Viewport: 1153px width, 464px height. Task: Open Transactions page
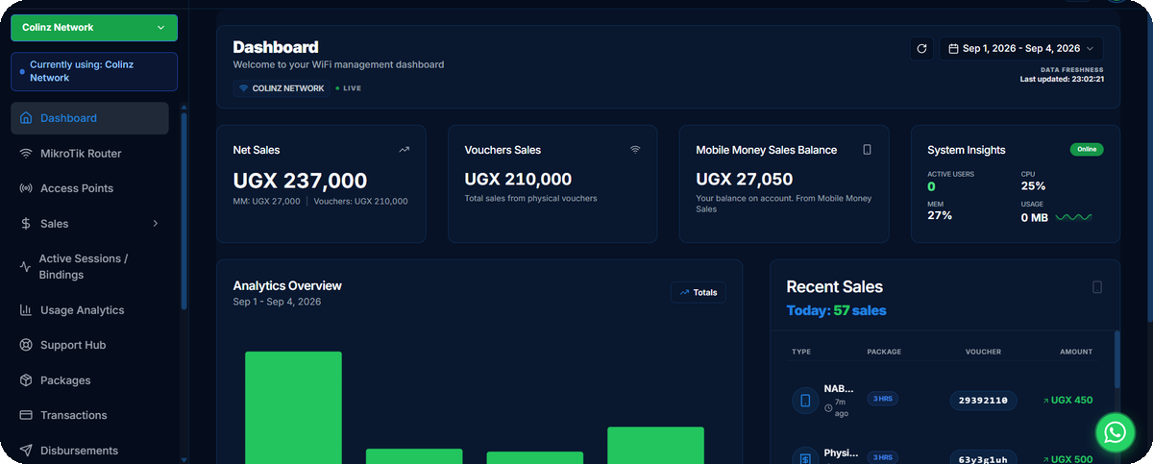[89, 415]
